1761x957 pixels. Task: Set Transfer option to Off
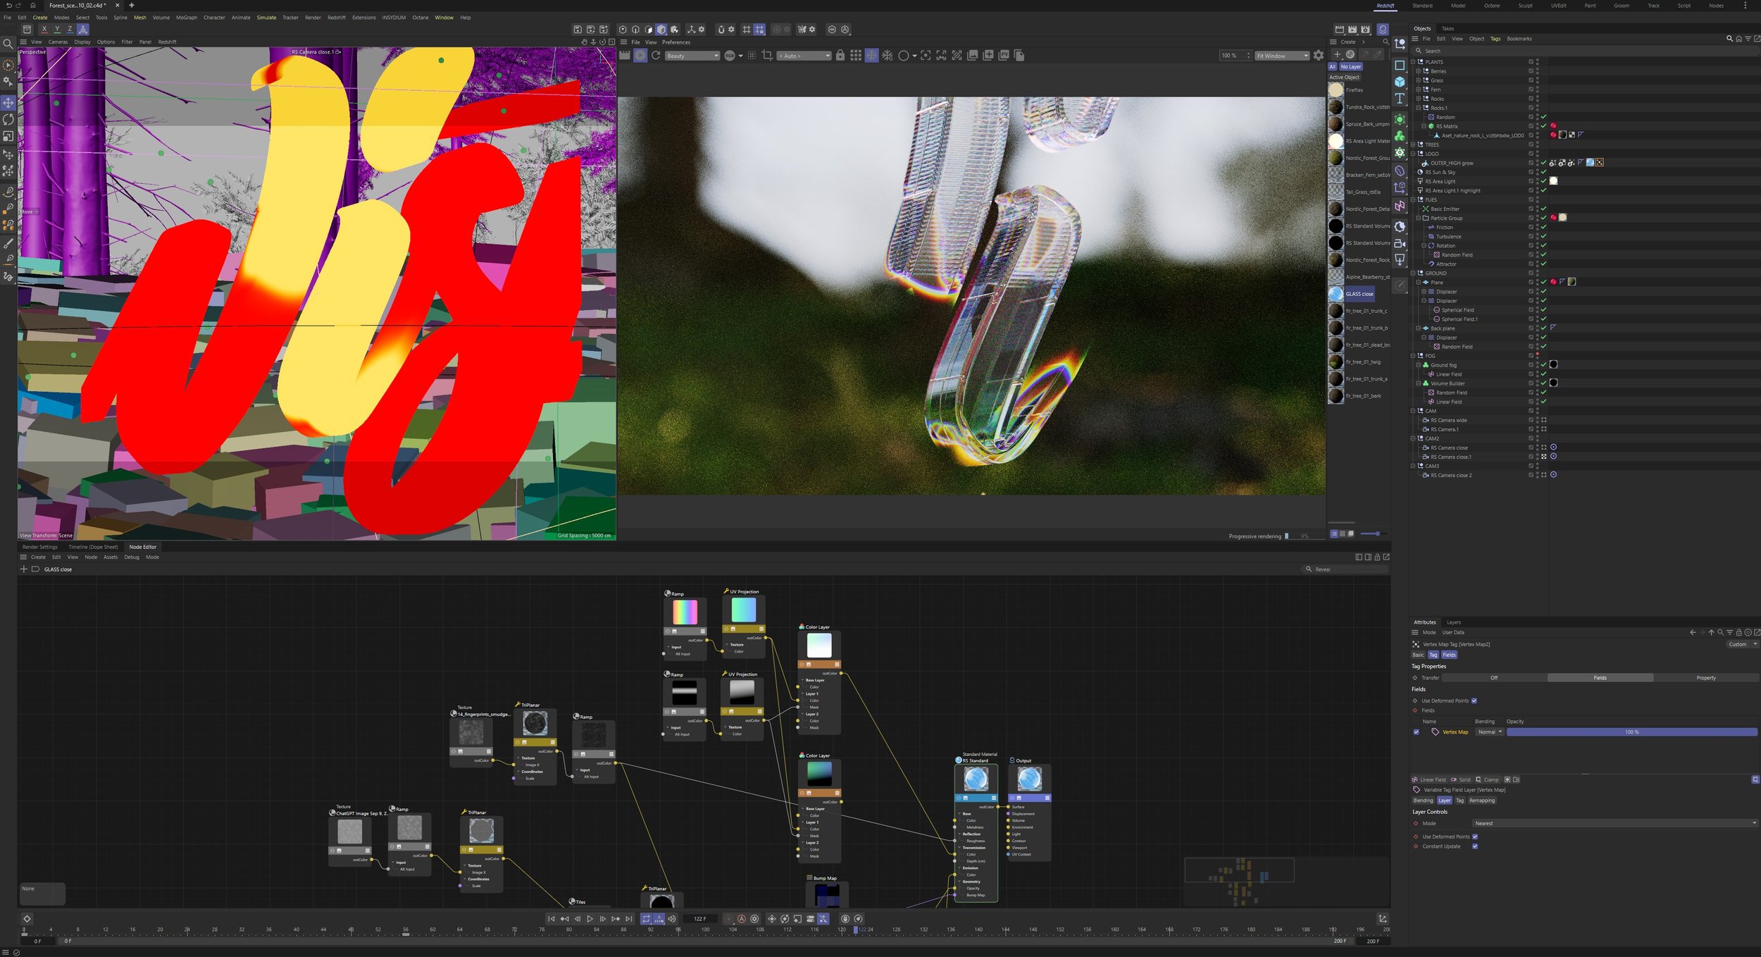pyautogui.click(x=1494, y=678)
